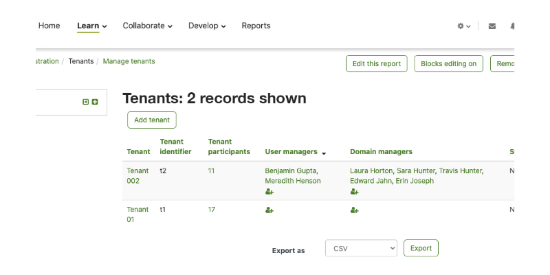The image size is (550, 275).
Task: Click the notifications bell icon
Action: 512,26
